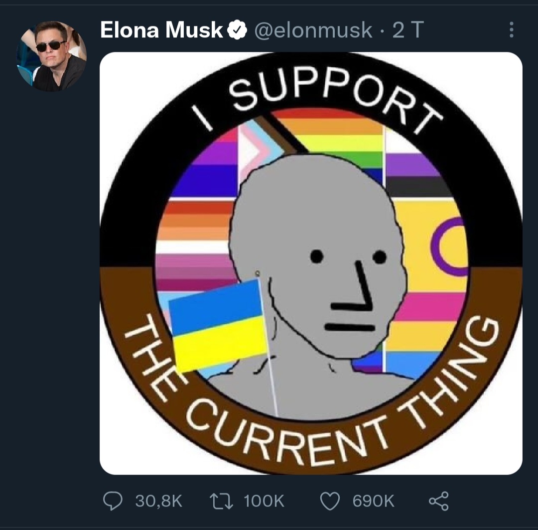Click the verified checkmark badge
Screen dimensions: 538x530
coord(237,31)
